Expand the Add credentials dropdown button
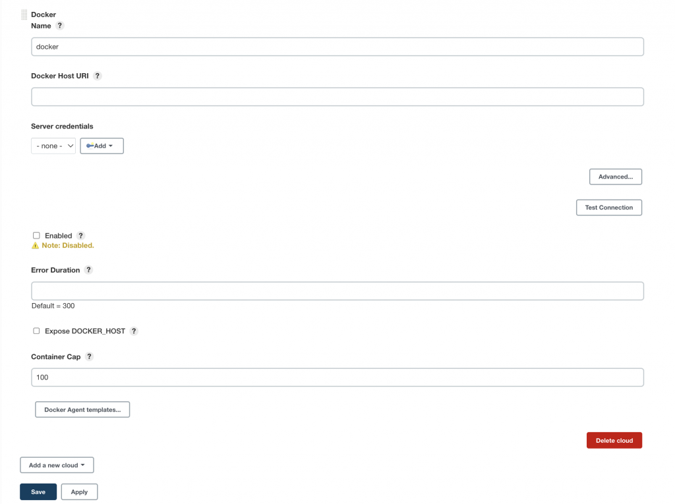The width and height of the screenshot is (675, 504). pyautogui.click(x=102, y=146)
